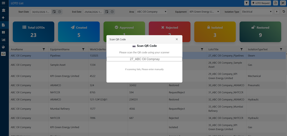Open the bar chart icon in sidebar
This screenshot has width=287, height=136.
[3, 40]
